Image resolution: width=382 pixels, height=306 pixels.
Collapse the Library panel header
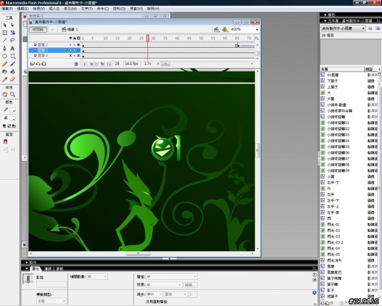tap(325, 21)
